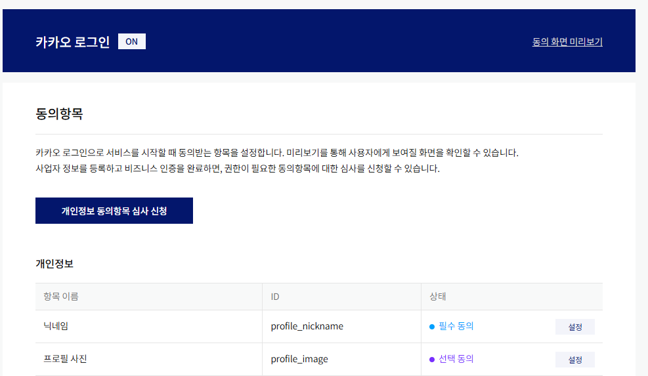Click the 선택 동의 status text
The height and width of the screenshot is (376, 648).
click(x=456, y=359)
